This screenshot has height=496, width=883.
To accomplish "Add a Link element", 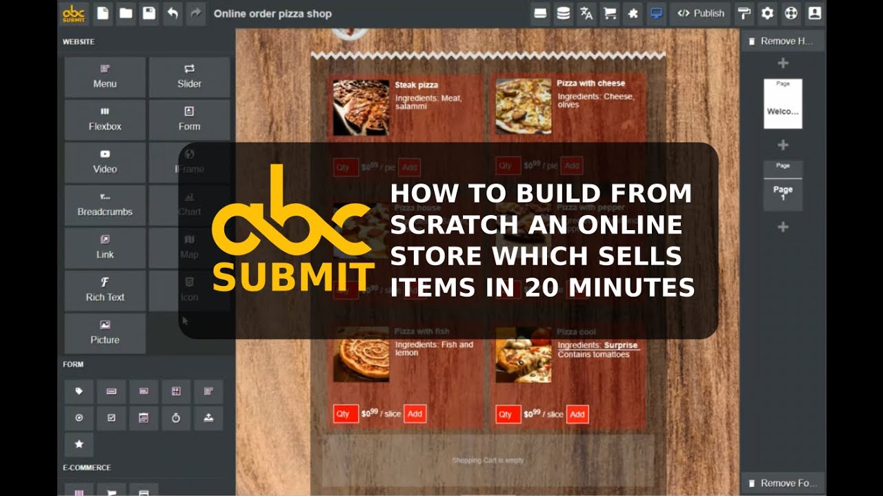I will click(105, 248).
